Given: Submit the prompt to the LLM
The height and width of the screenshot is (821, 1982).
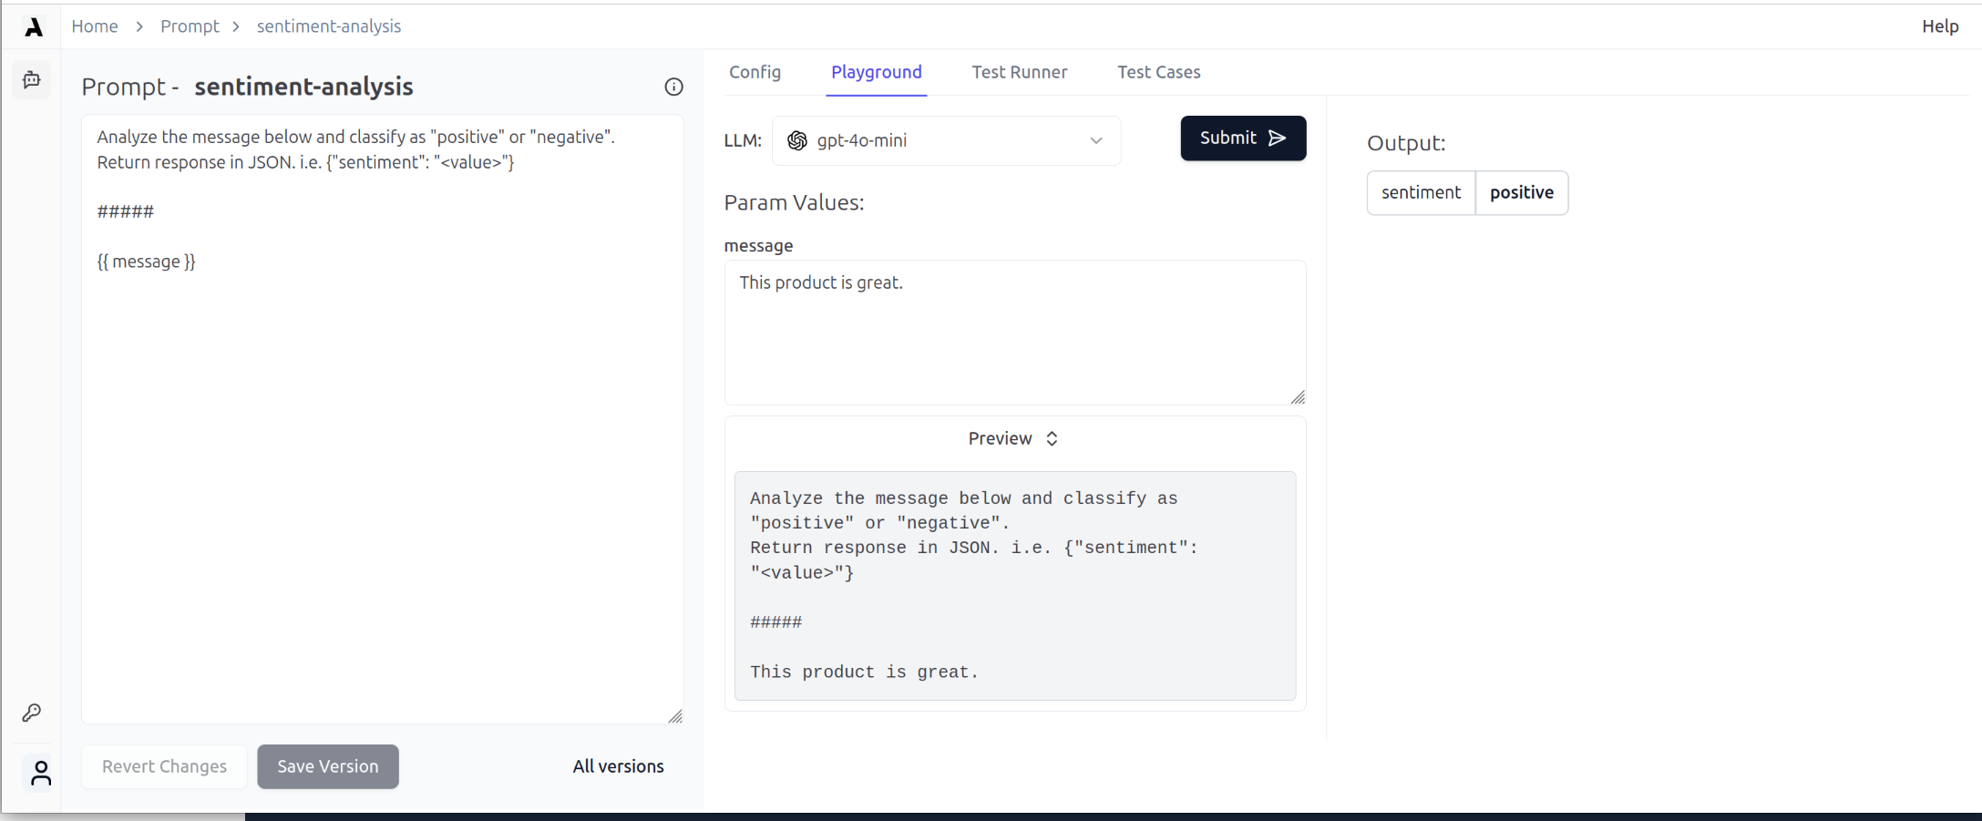Looking at the screenshot, I should (1243, 138).
